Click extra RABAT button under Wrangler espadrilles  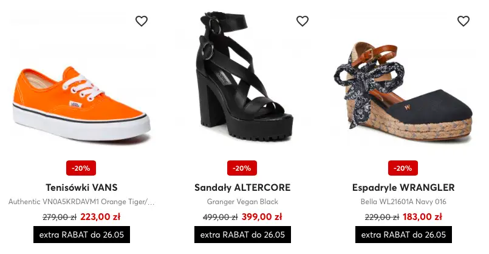pos(403,235)
